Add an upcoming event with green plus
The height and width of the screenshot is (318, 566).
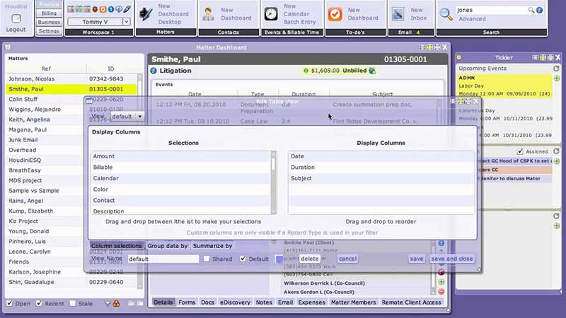click(x=557, y=78)
